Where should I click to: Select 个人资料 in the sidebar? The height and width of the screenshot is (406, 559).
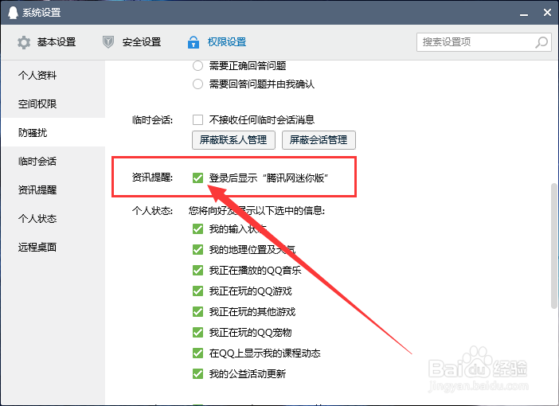point(53,75)
